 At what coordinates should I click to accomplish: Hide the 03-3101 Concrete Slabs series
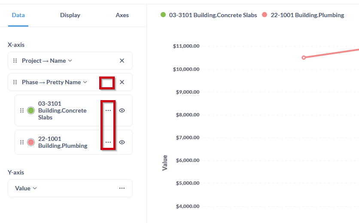tap(122, 110)
